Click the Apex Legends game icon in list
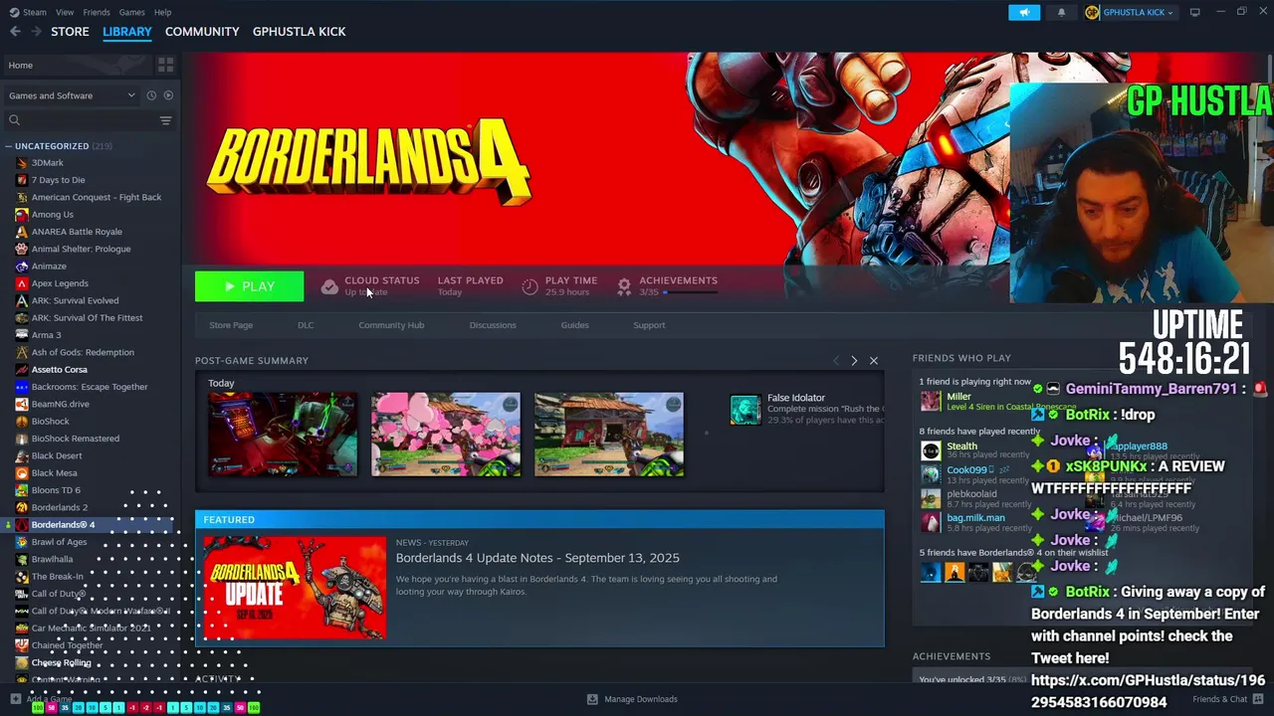The height and width of the screenshot is (716, 1274). 22,283
